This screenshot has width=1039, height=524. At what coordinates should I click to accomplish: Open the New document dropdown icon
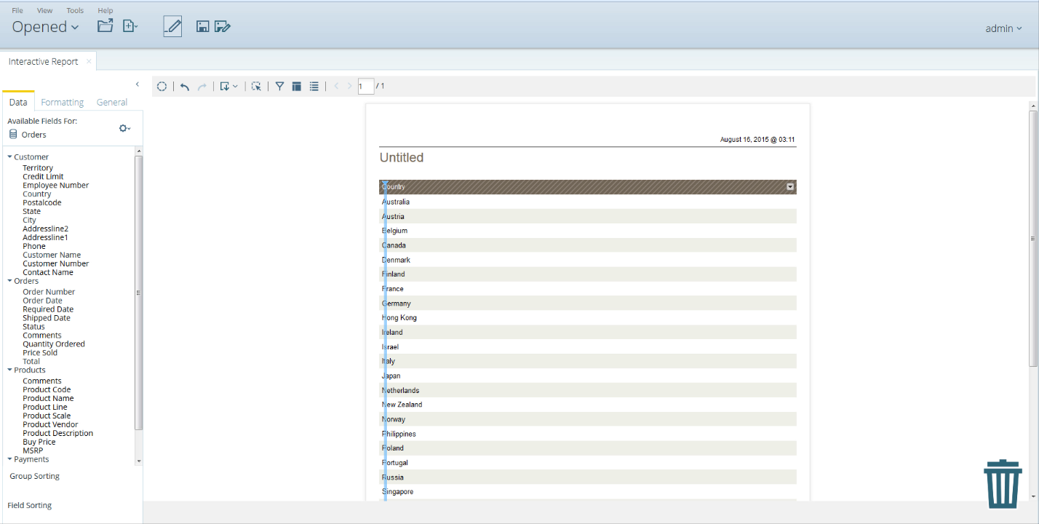(x=130, y=26)
